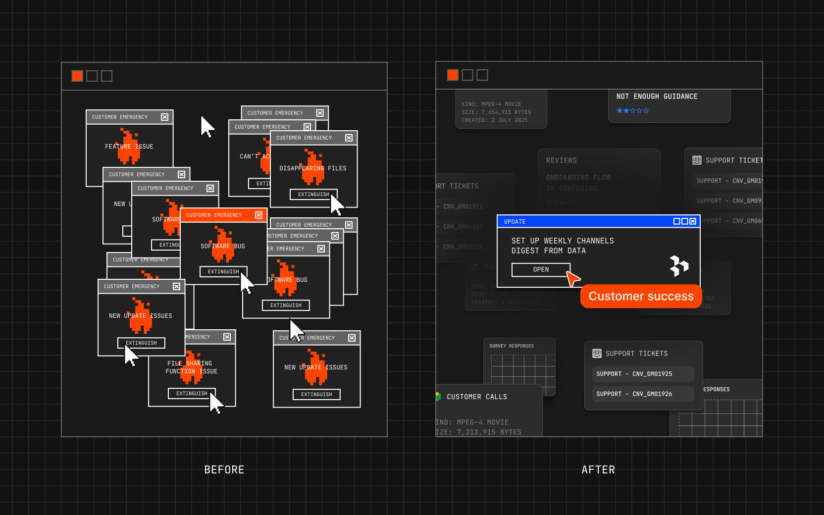Close the blue Update dialog window
This screenshot has width=824, height=515.
point(693,221)
